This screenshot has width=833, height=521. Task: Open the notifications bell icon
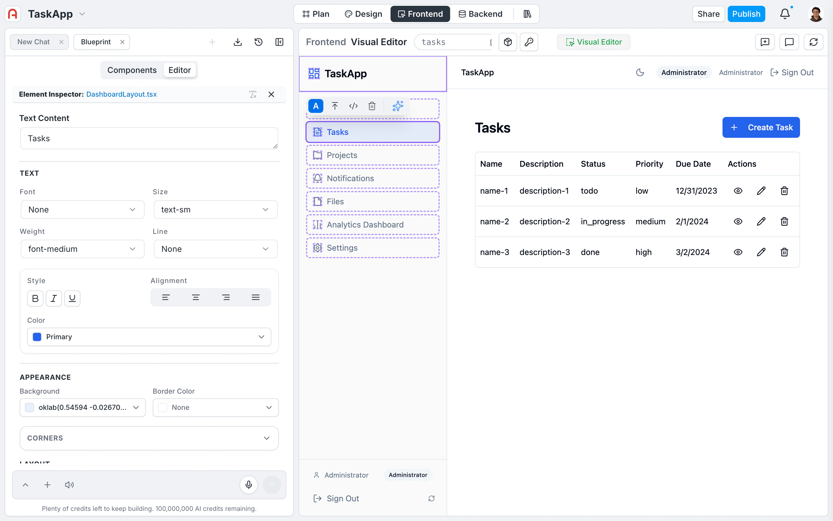click(785, 14)
